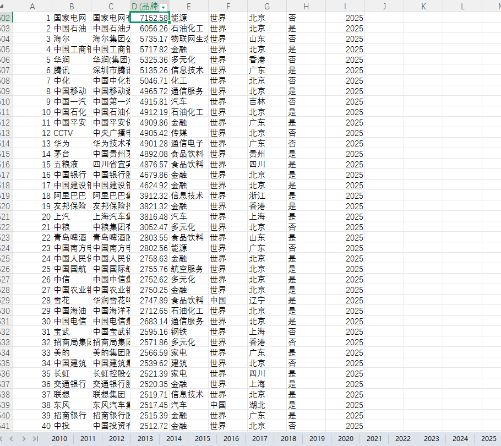Click the 传媒 industry cell
Screen dimensions: 501x446
189,133
